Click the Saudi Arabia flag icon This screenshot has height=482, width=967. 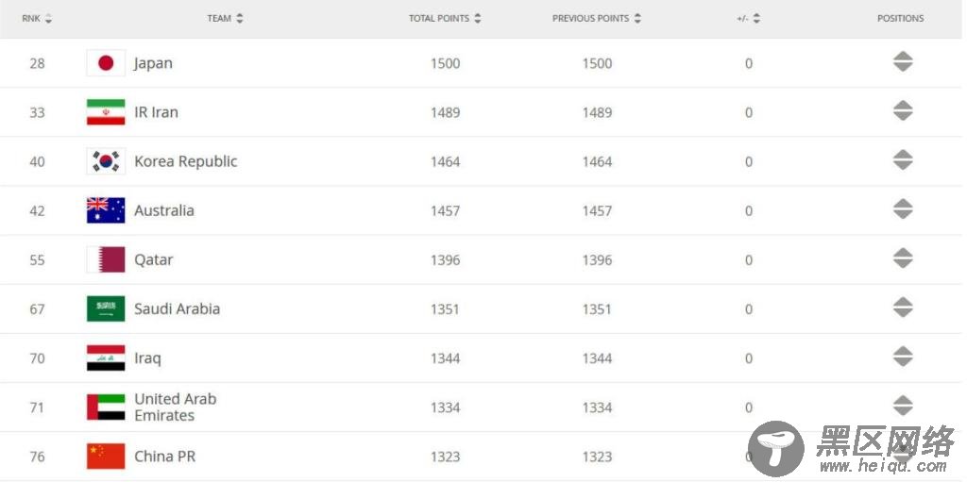106,308
